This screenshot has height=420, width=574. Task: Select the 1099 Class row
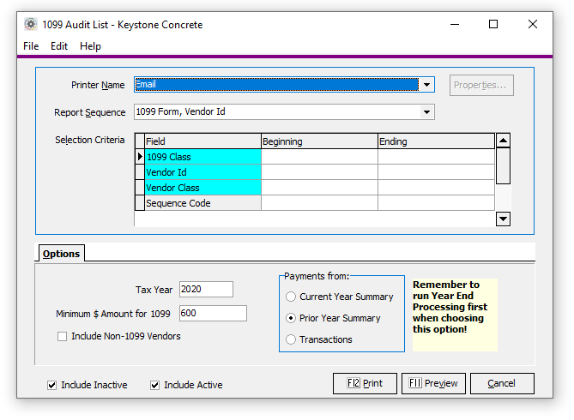202,157
